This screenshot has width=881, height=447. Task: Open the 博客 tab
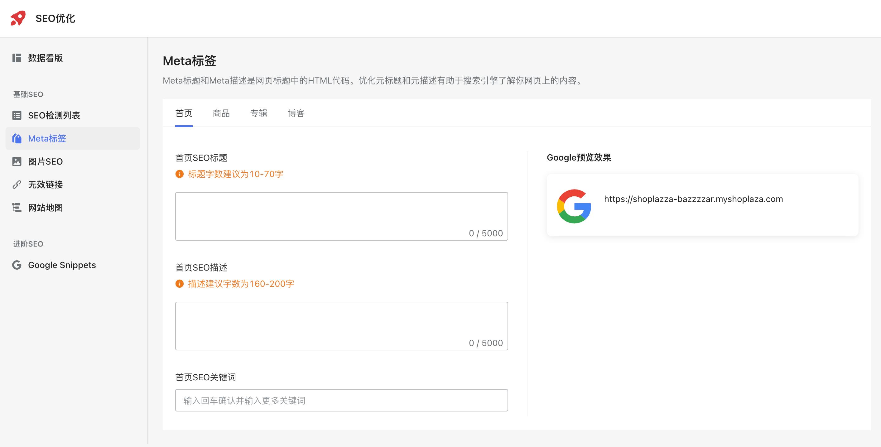[296, 113]
